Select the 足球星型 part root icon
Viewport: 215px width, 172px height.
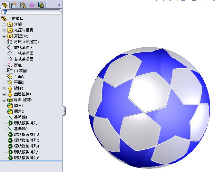pyautogui.click(x=4, y=18)
